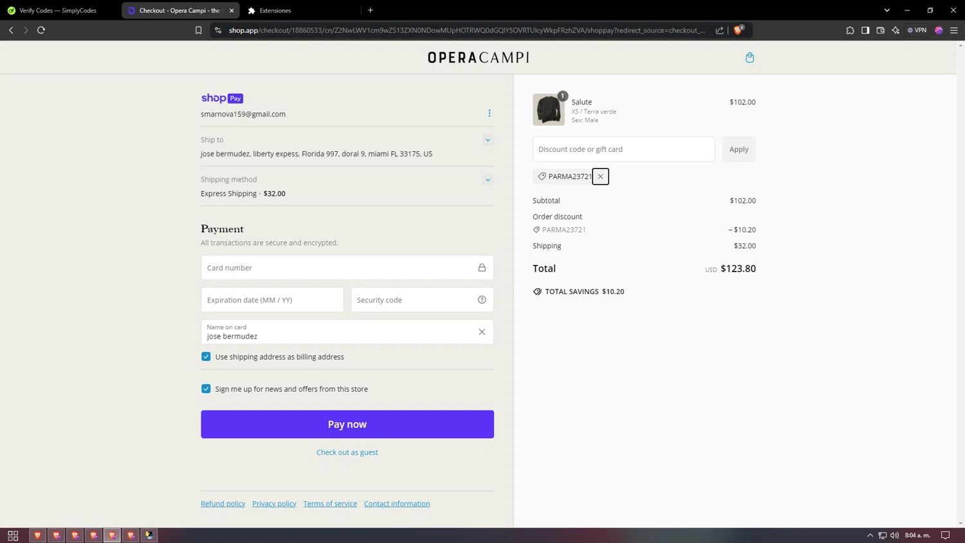965x543 pixels.
Task: Show security code help tooltip
Action: (x=482, y=300)
